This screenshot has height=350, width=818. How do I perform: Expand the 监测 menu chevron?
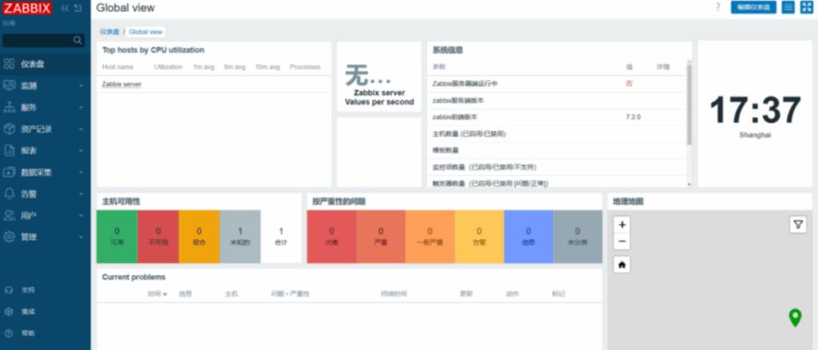pos(81,86)
